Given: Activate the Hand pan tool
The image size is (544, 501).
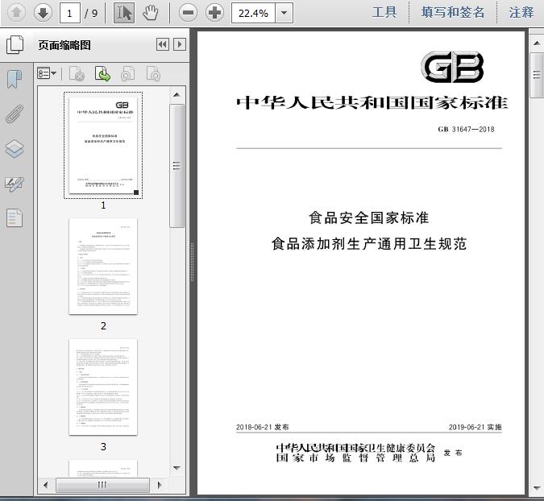Looking at the screenshot, I should [x=150, y=12].
